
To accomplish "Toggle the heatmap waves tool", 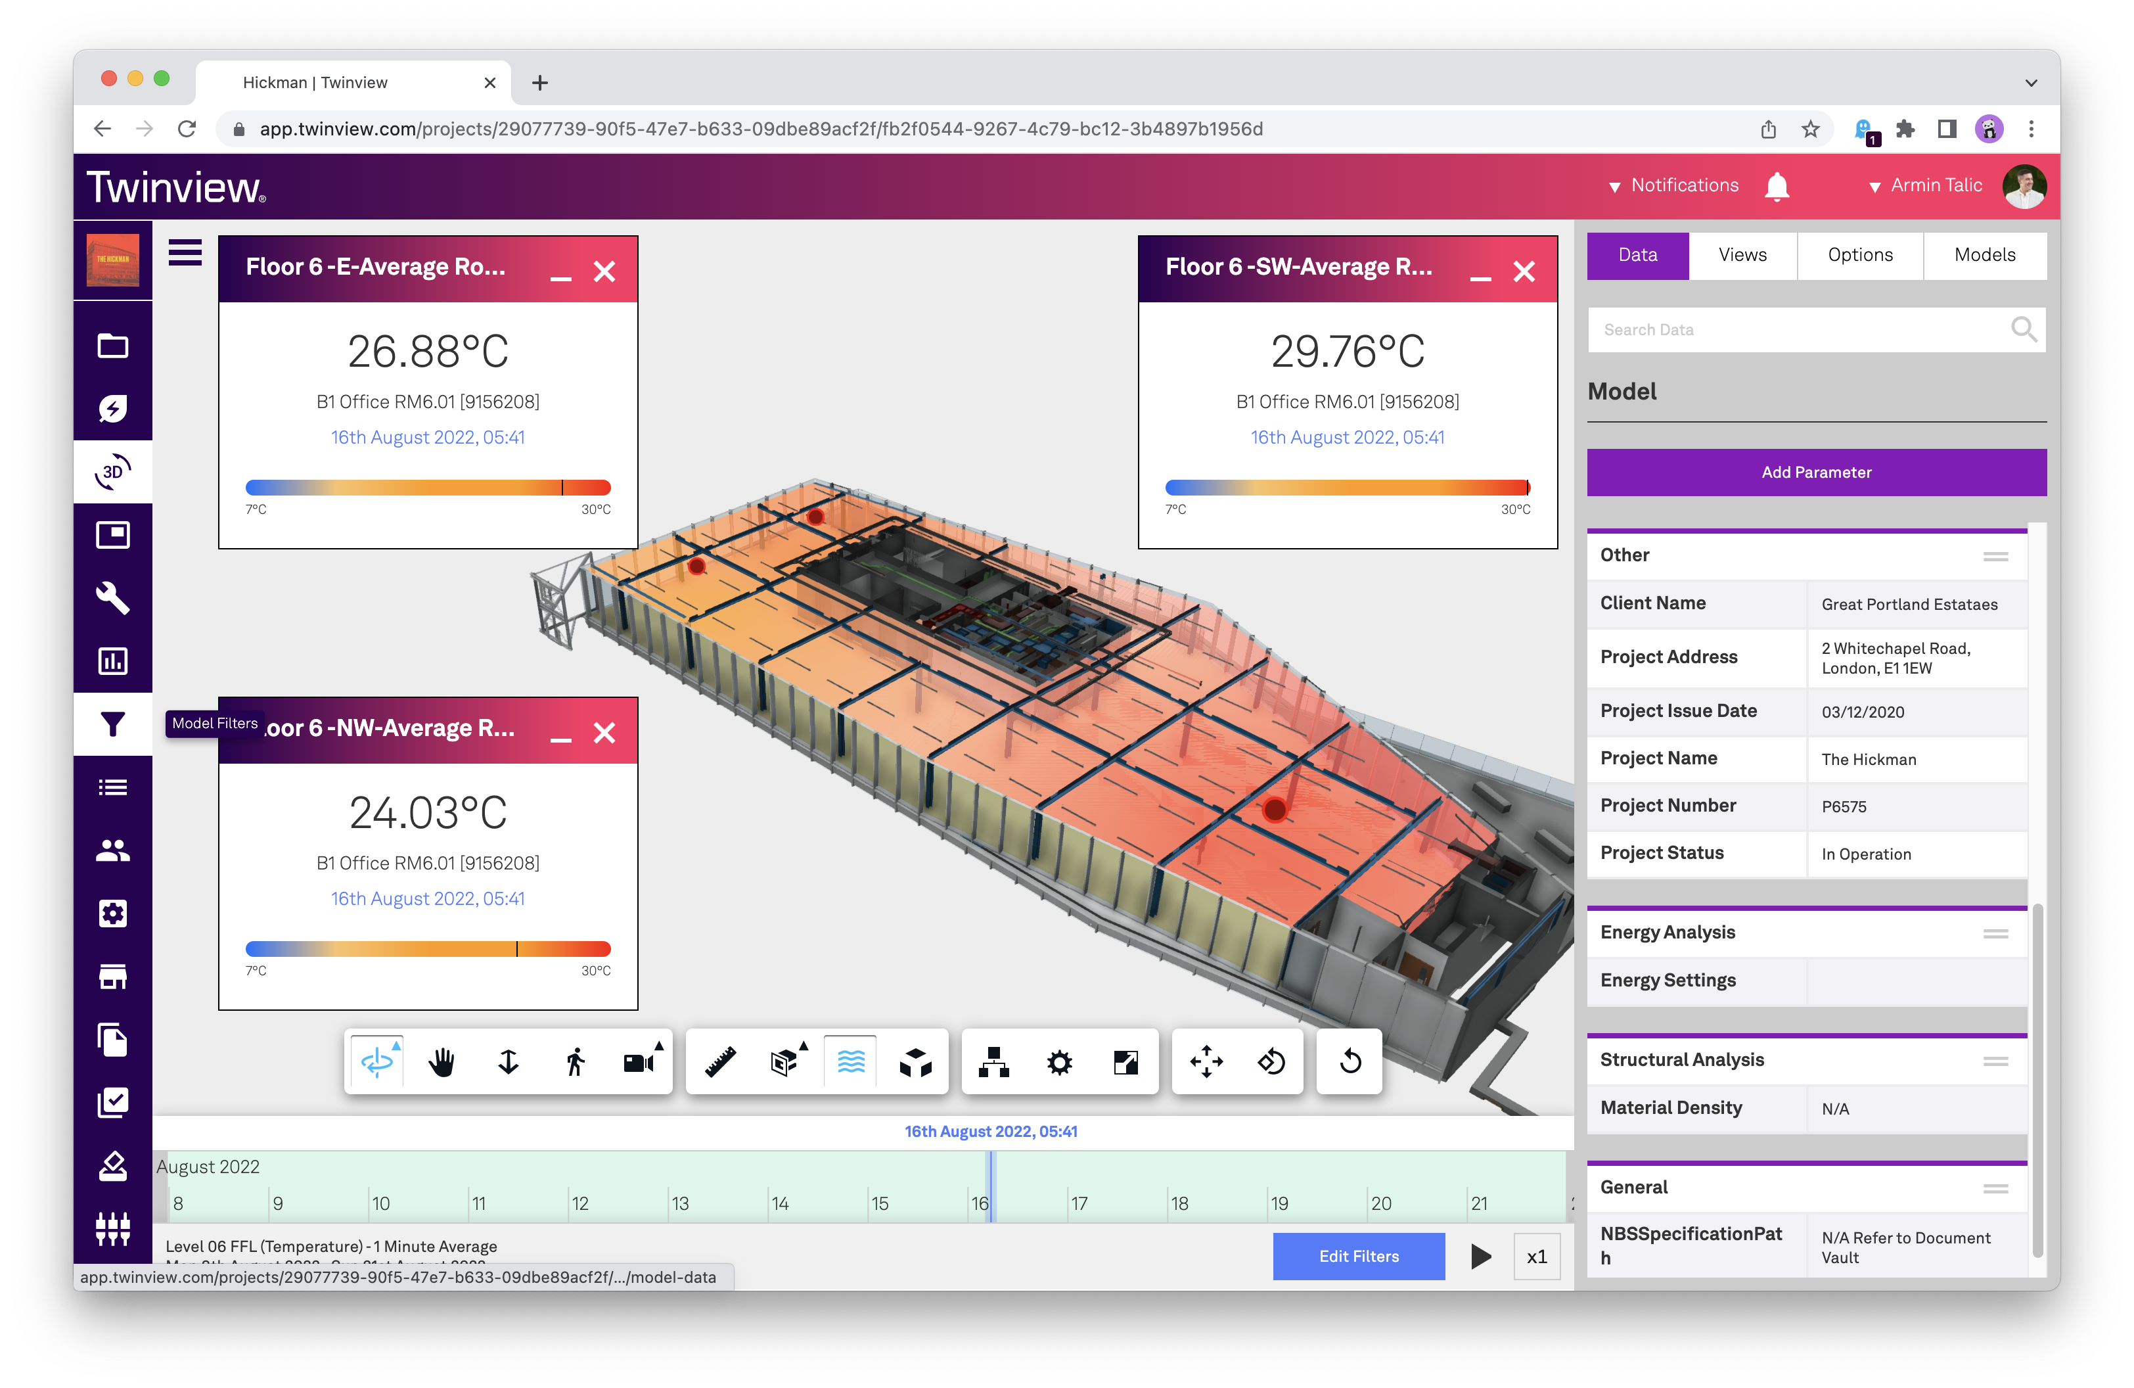I will (x=850, y=1063).
